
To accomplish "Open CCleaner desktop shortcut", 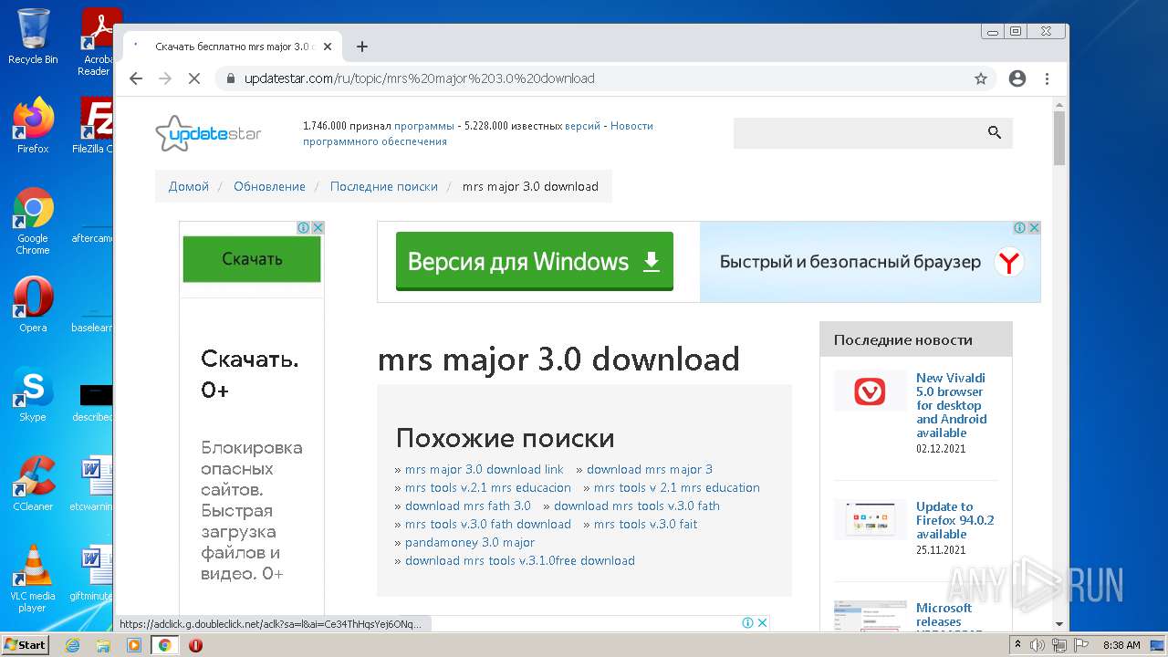I will pos(33,484).
